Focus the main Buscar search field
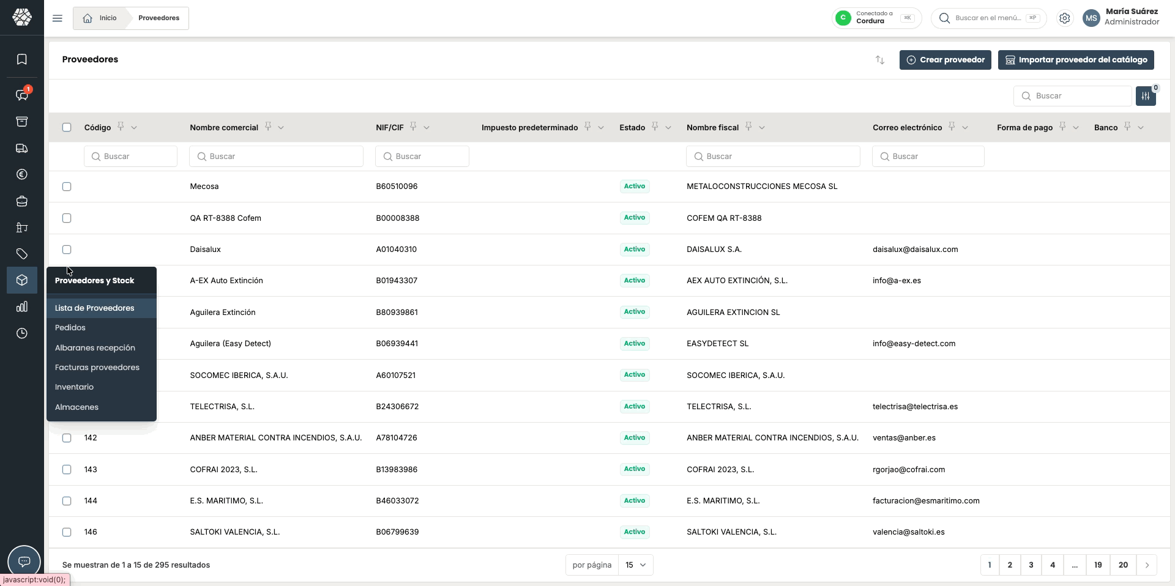Viewport: 1175px width, 586px height. point(1073,96)
